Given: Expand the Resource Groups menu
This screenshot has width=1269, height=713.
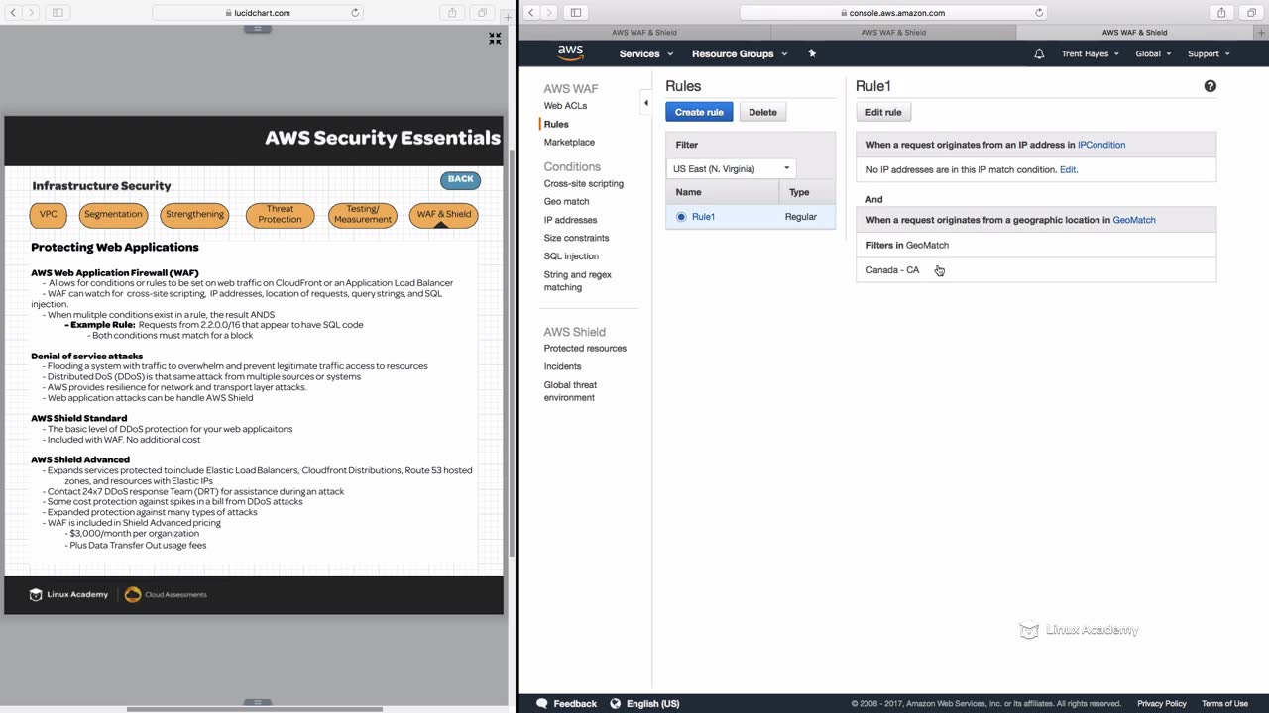Looking at the screenshot, I should point(740,53).
